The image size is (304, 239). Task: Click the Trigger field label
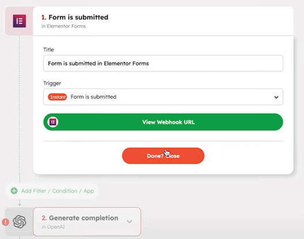point(52,84)
